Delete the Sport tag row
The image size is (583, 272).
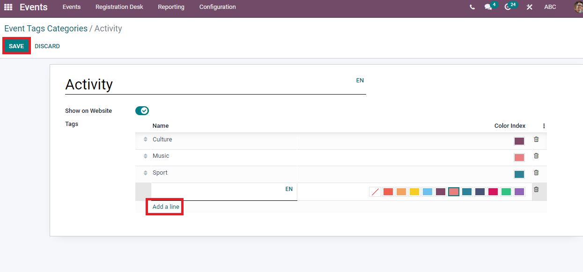point(537,173)
